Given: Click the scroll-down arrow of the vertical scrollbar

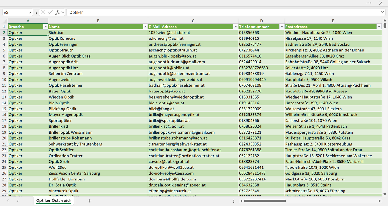Looking at the screenshot, I should coord(385,194).
